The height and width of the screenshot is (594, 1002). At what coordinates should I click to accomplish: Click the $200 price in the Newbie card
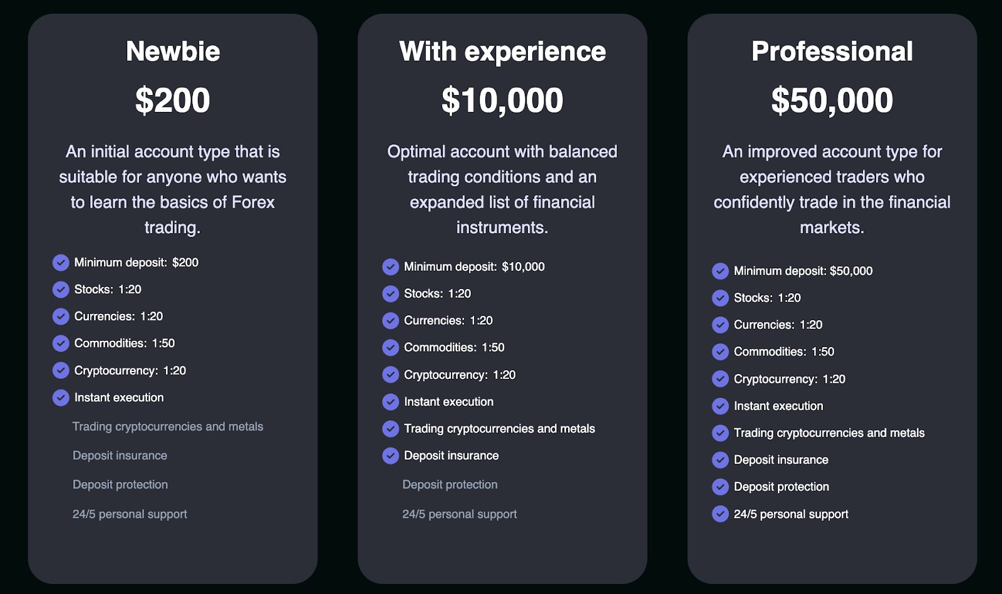tap(173, 100)
